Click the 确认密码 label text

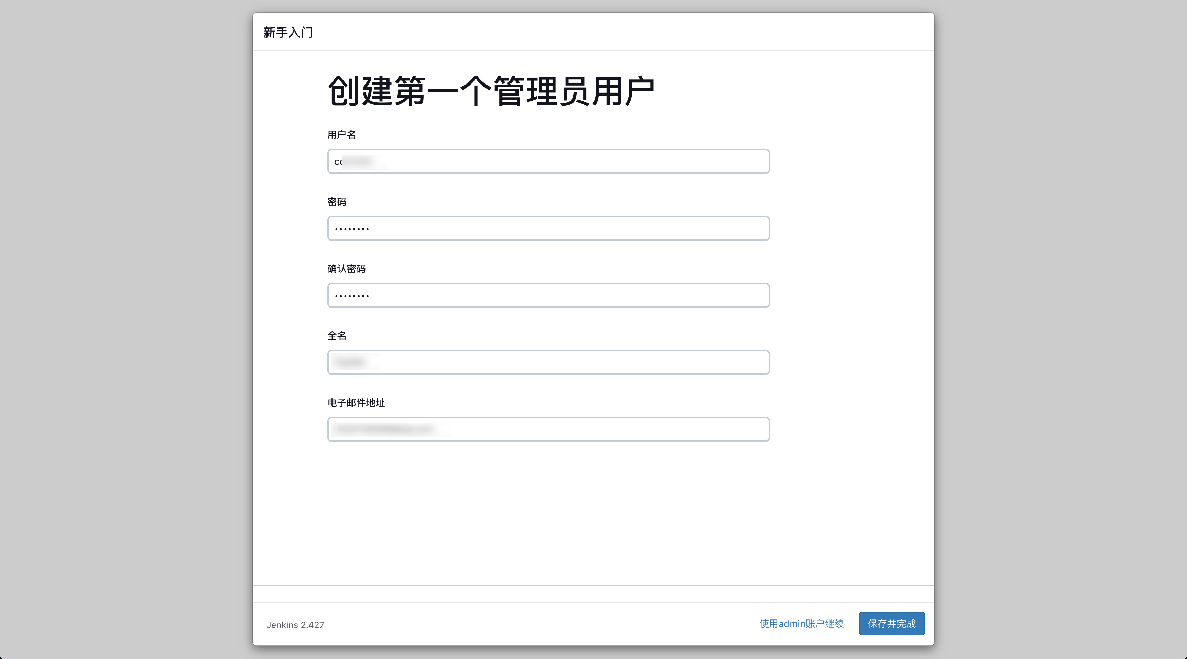coord(347,269)
